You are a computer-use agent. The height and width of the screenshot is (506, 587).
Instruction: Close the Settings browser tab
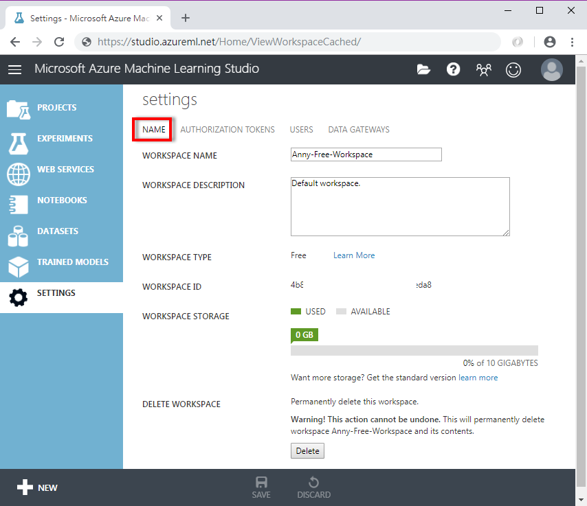click(159, 18)
